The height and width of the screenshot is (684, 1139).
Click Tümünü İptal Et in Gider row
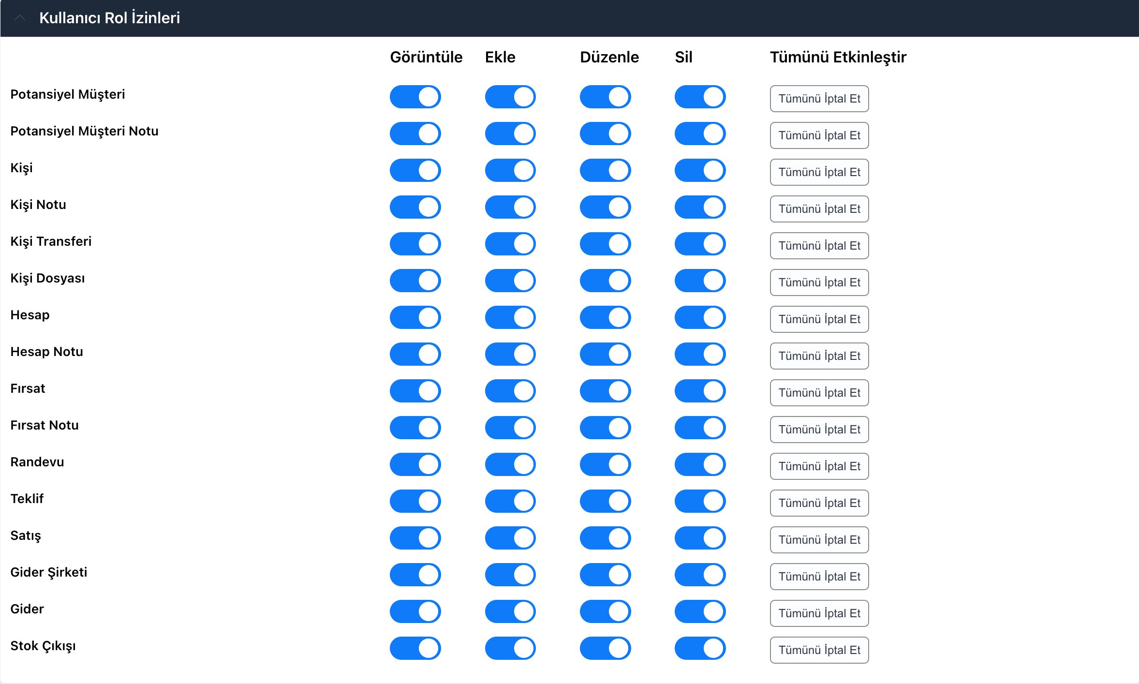click(819, 613)
